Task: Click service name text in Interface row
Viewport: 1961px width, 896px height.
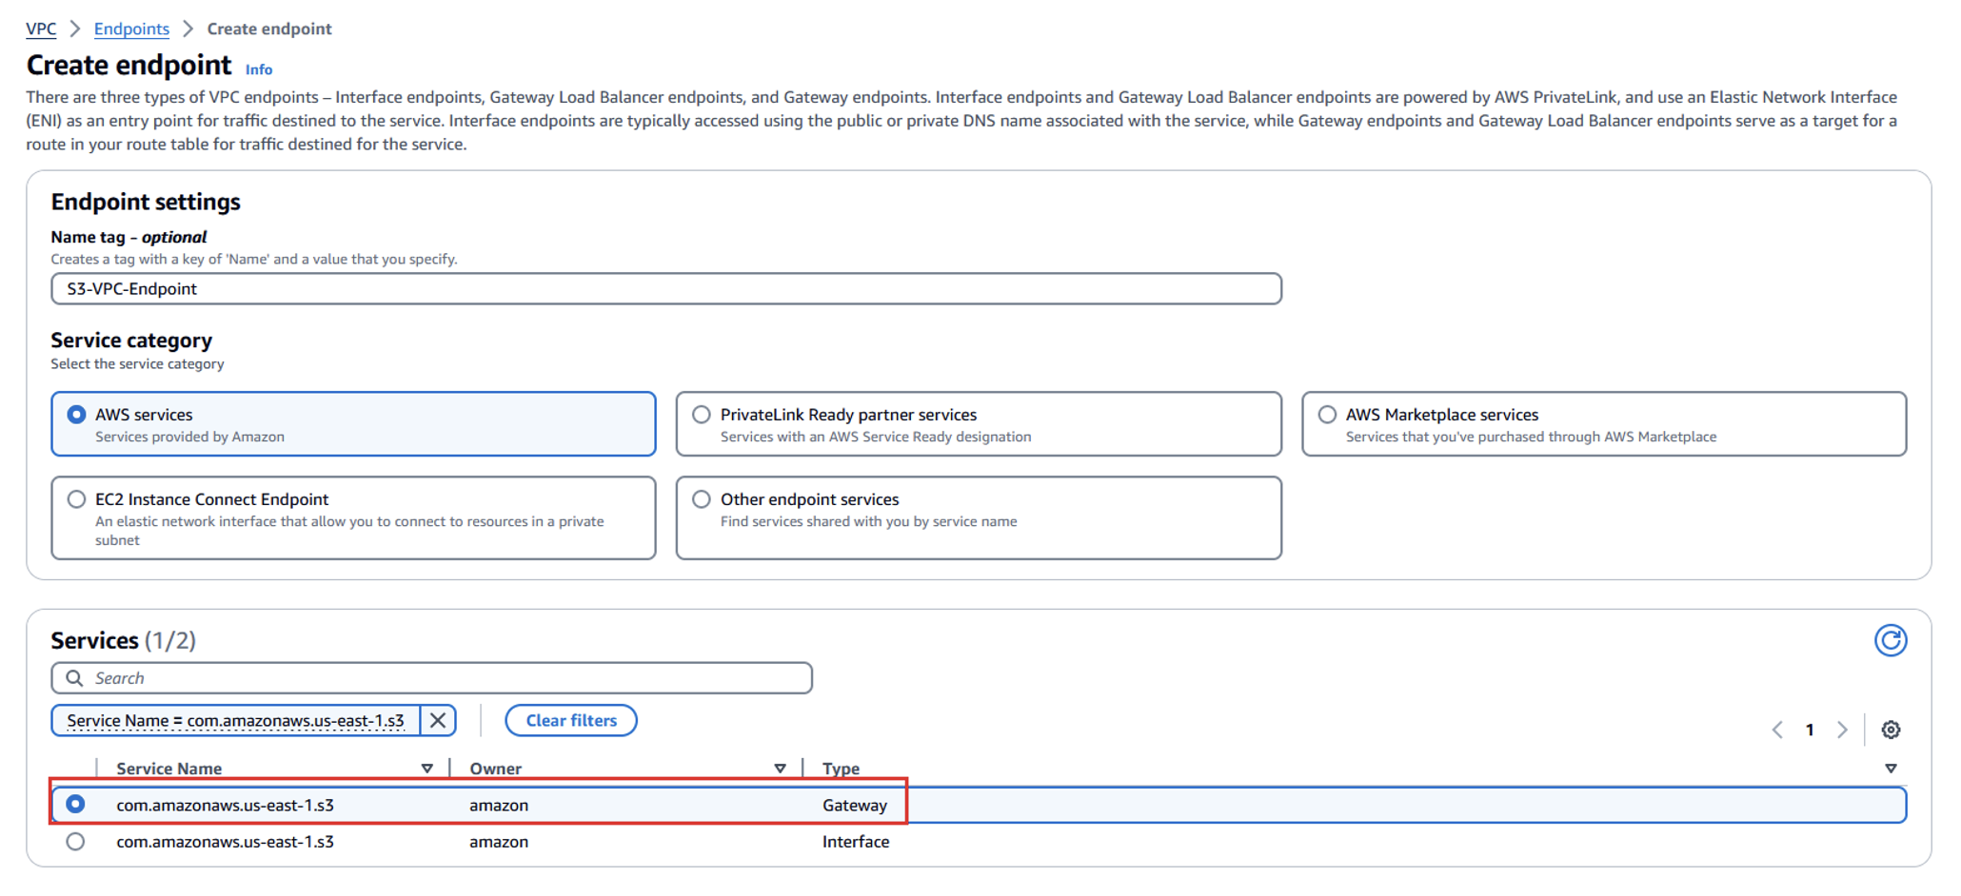Action: coord(225,842)
